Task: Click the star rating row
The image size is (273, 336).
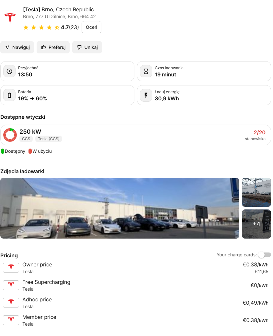Action: click(41, 28)
